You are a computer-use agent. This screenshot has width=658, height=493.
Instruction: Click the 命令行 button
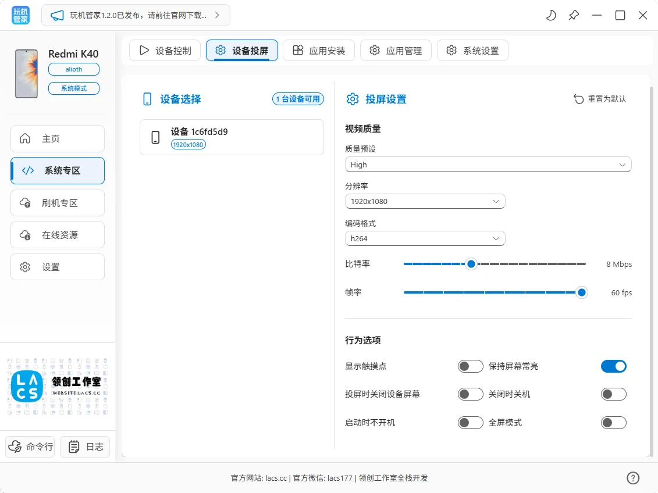tap(30, 446)
